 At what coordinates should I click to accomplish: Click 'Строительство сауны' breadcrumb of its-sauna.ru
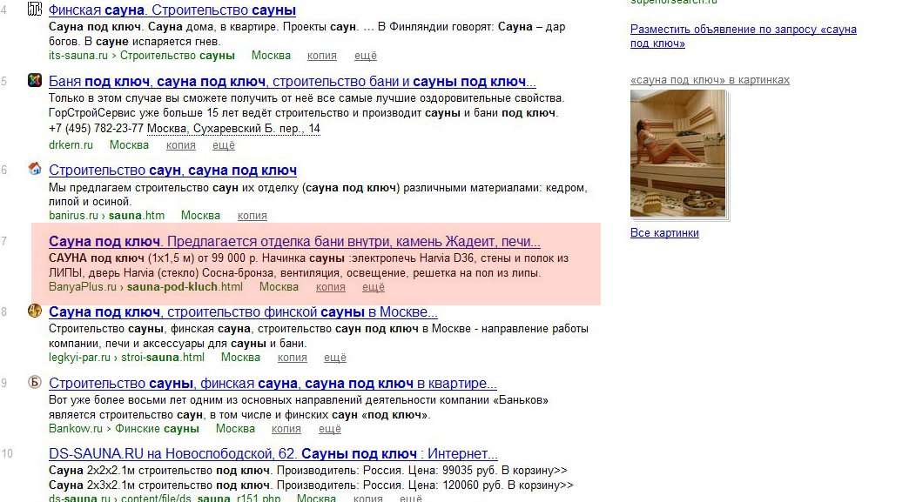tap(178, 56)
